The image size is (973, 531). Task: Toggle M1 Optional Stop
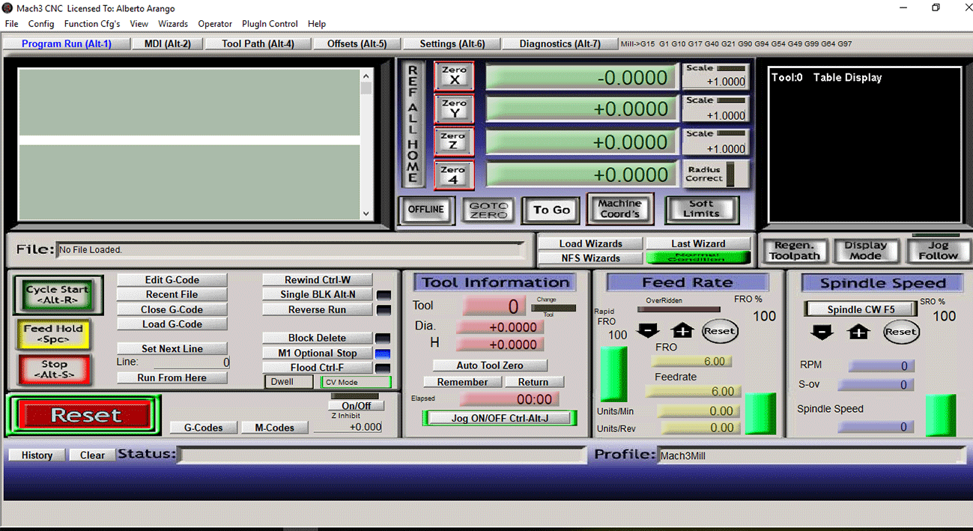[318, 353]
